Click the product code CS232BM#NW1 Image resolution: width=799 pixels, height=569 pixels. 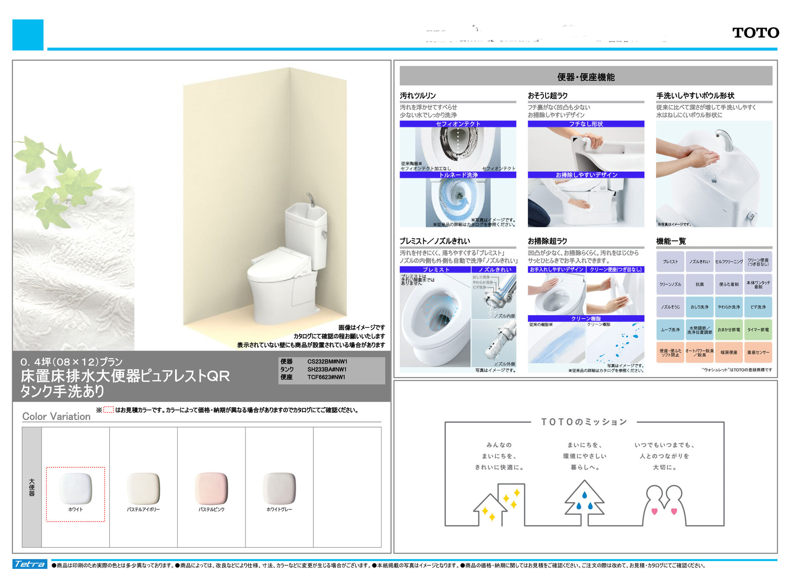point(327,362)
